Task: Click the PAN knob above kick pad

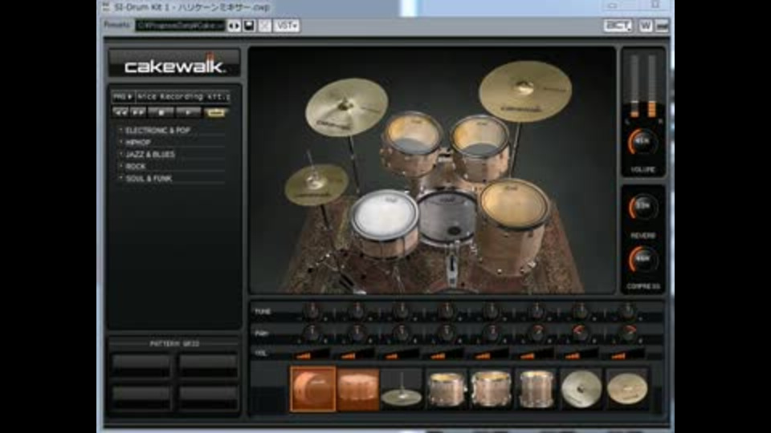Action: coord(312,333)
